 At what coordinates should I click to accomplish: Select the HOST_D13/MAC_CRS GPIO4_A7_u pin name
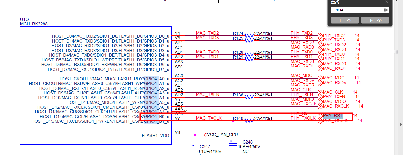(102, 112)
